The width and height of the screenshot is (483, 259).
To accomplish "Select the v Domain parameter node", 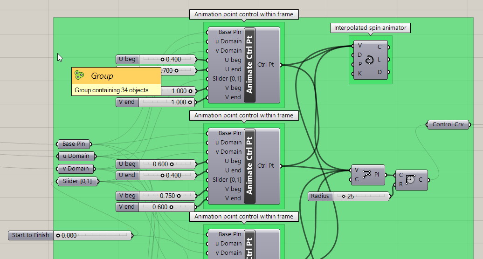I will pos(76,169).
